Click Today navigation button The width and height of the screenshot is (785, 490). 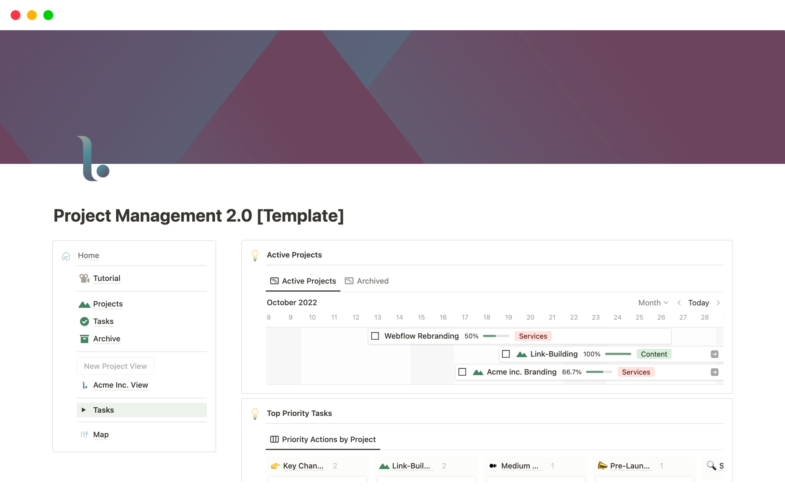coord(699,303)
